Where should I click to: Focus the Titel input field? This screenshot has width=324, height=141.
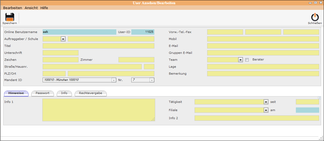[x=98, y=46]
